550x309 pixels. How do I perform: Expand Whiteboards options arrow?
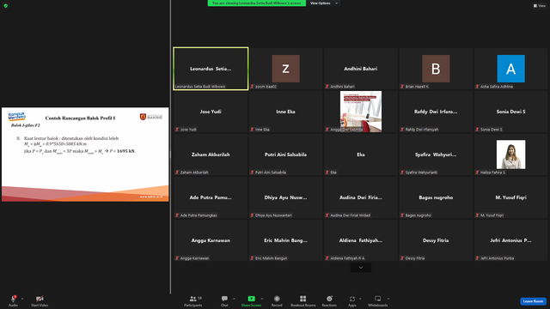(x=388, y=299)
